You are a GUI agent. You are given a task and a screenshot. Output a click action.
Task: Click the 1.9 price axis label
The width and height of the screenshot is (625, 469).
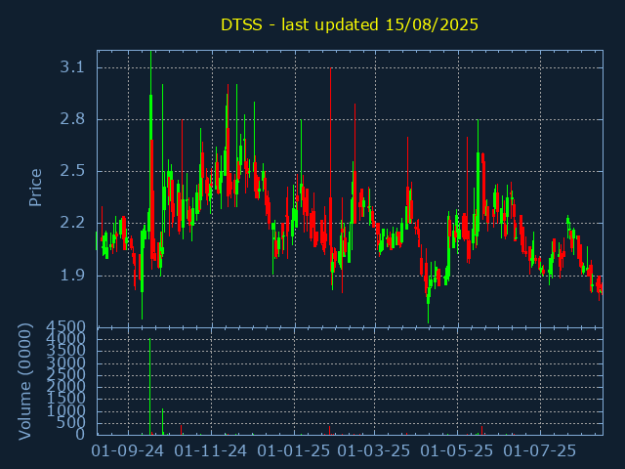point(72,276)
